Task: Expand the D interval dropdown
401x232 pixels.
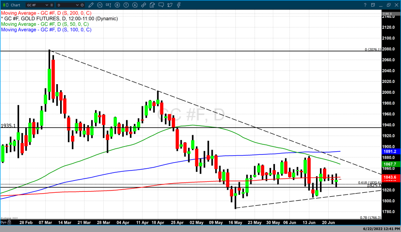Action: click(x=77, y=5)
